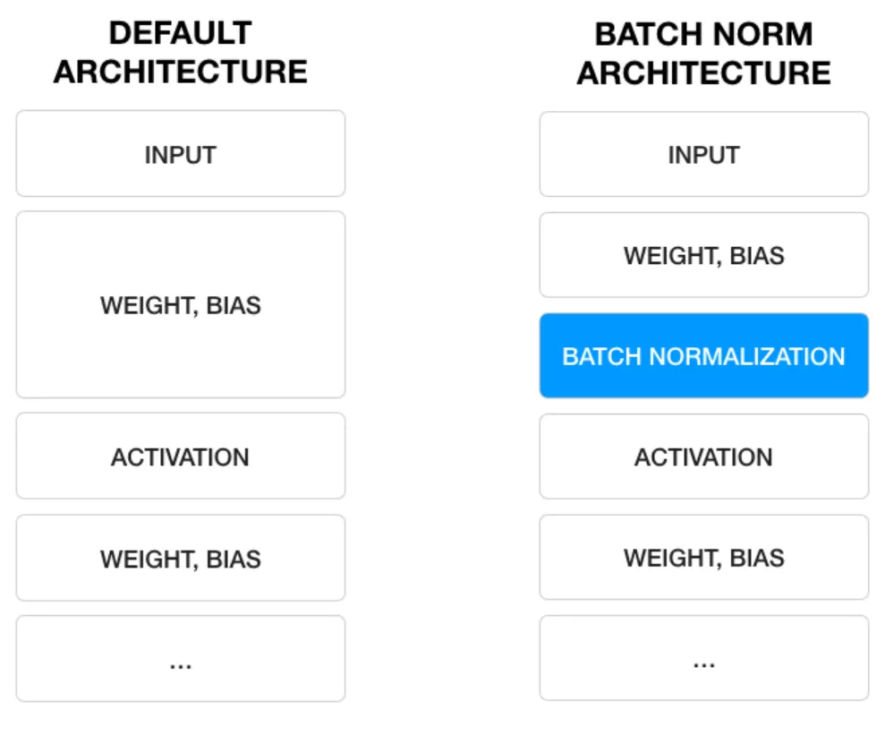Click the three dots in right bottom box

coord(704,666)
